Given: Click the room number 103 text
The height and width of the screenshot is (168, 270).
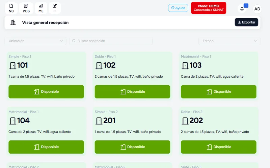Looking at the screenshot, I should 195,65.
